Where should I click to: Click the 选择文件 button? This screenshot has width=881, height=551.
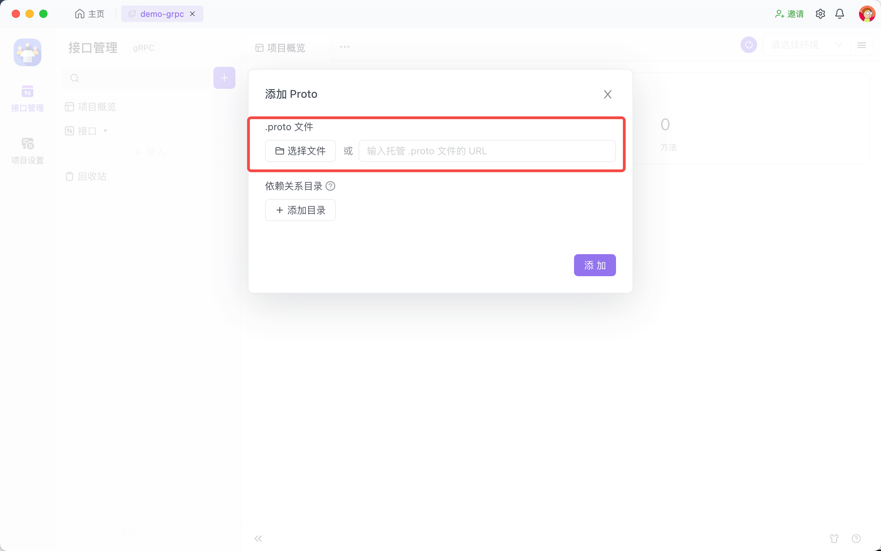(x=300, y=151)
